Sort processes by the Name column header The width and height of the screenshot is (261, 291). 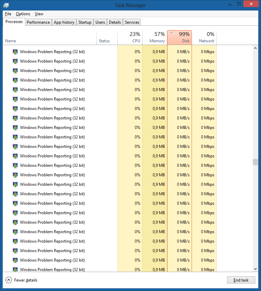tap(50, 38)
